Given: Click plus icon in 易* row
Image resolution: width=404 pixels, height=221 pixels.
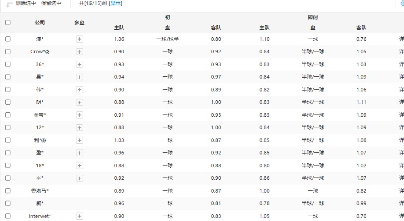Looking at the screenshot, I should (x=80, y=77).
